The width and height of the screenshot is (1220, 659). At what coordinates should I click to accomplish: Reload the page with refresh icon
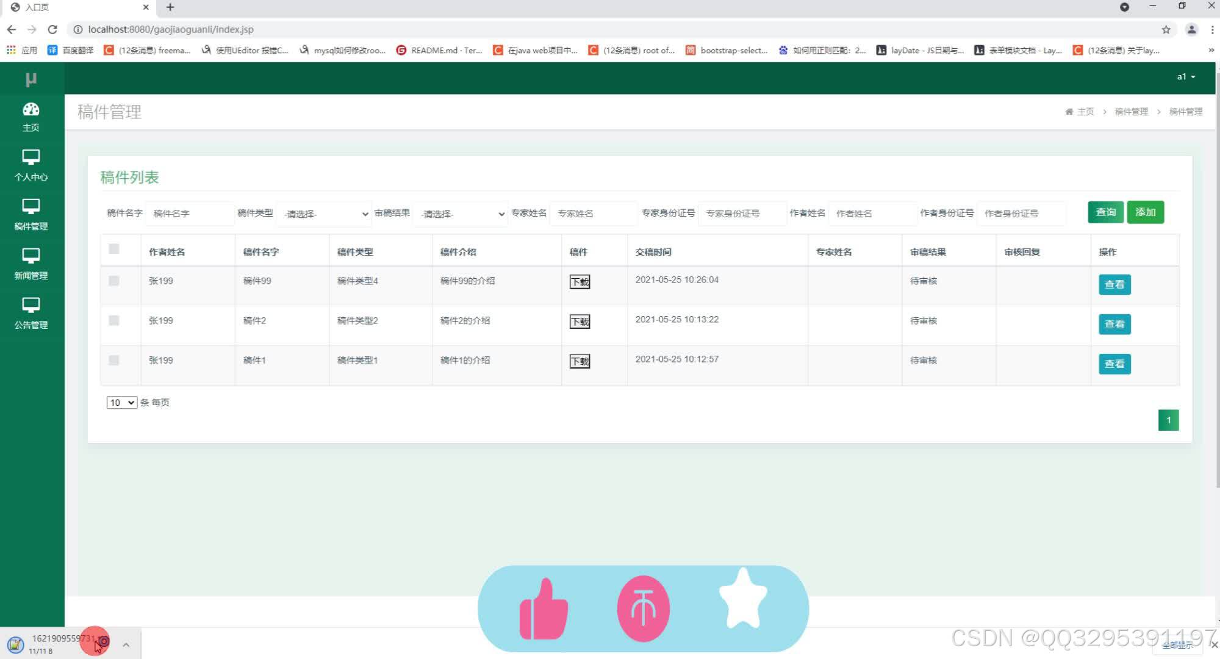pos(52,29)
